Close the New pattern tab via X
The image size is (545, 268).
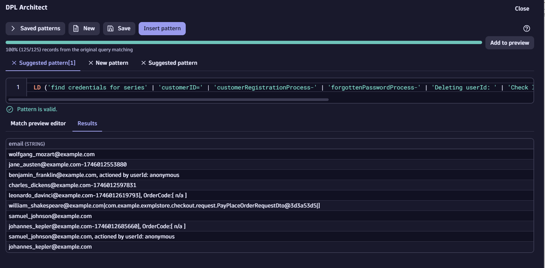[x=91, y=63]
